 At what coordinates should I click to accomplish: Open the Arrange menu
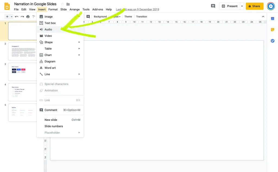[x=74, y=9]
